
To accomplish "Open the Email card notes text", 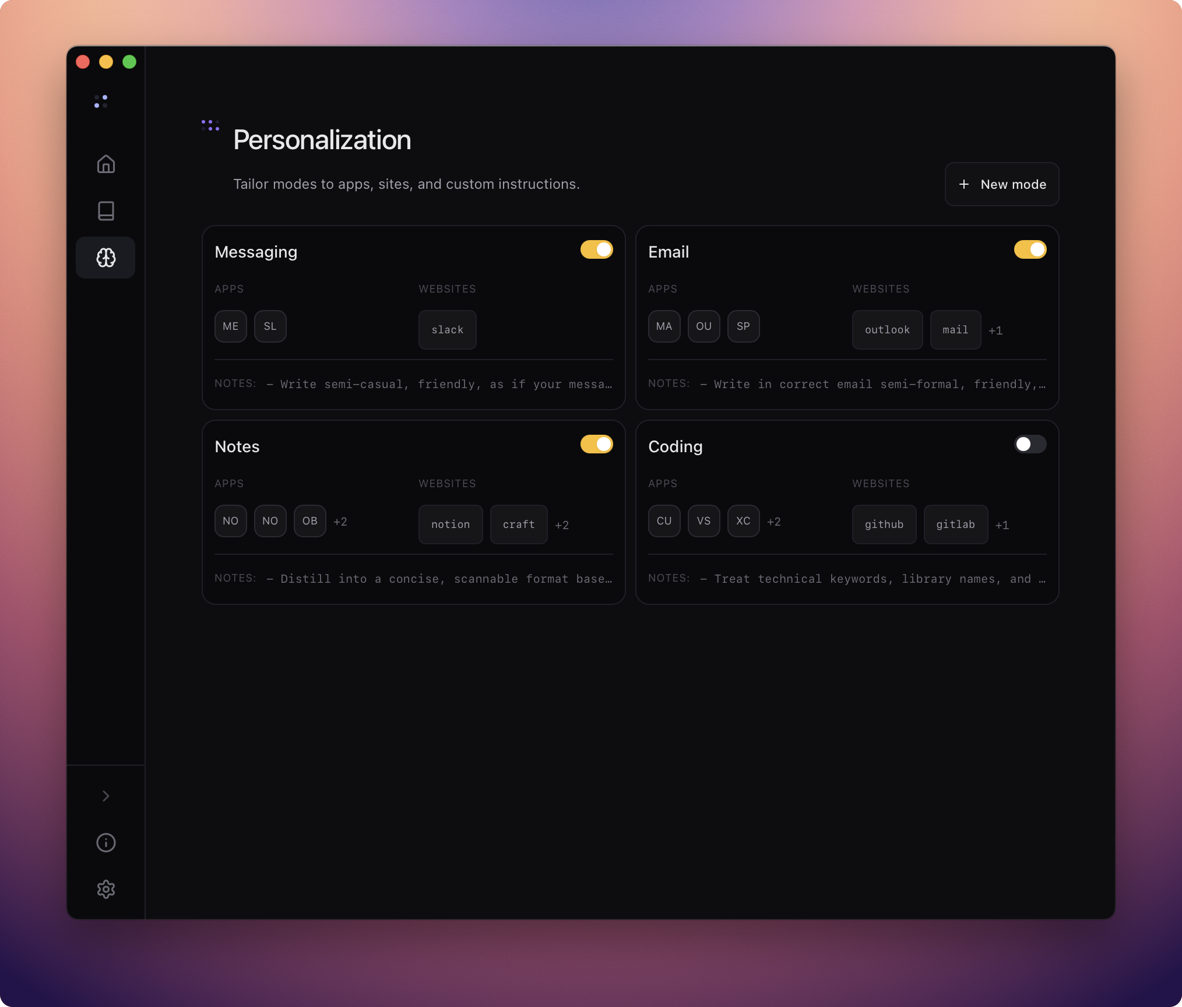I will [873, 384].
